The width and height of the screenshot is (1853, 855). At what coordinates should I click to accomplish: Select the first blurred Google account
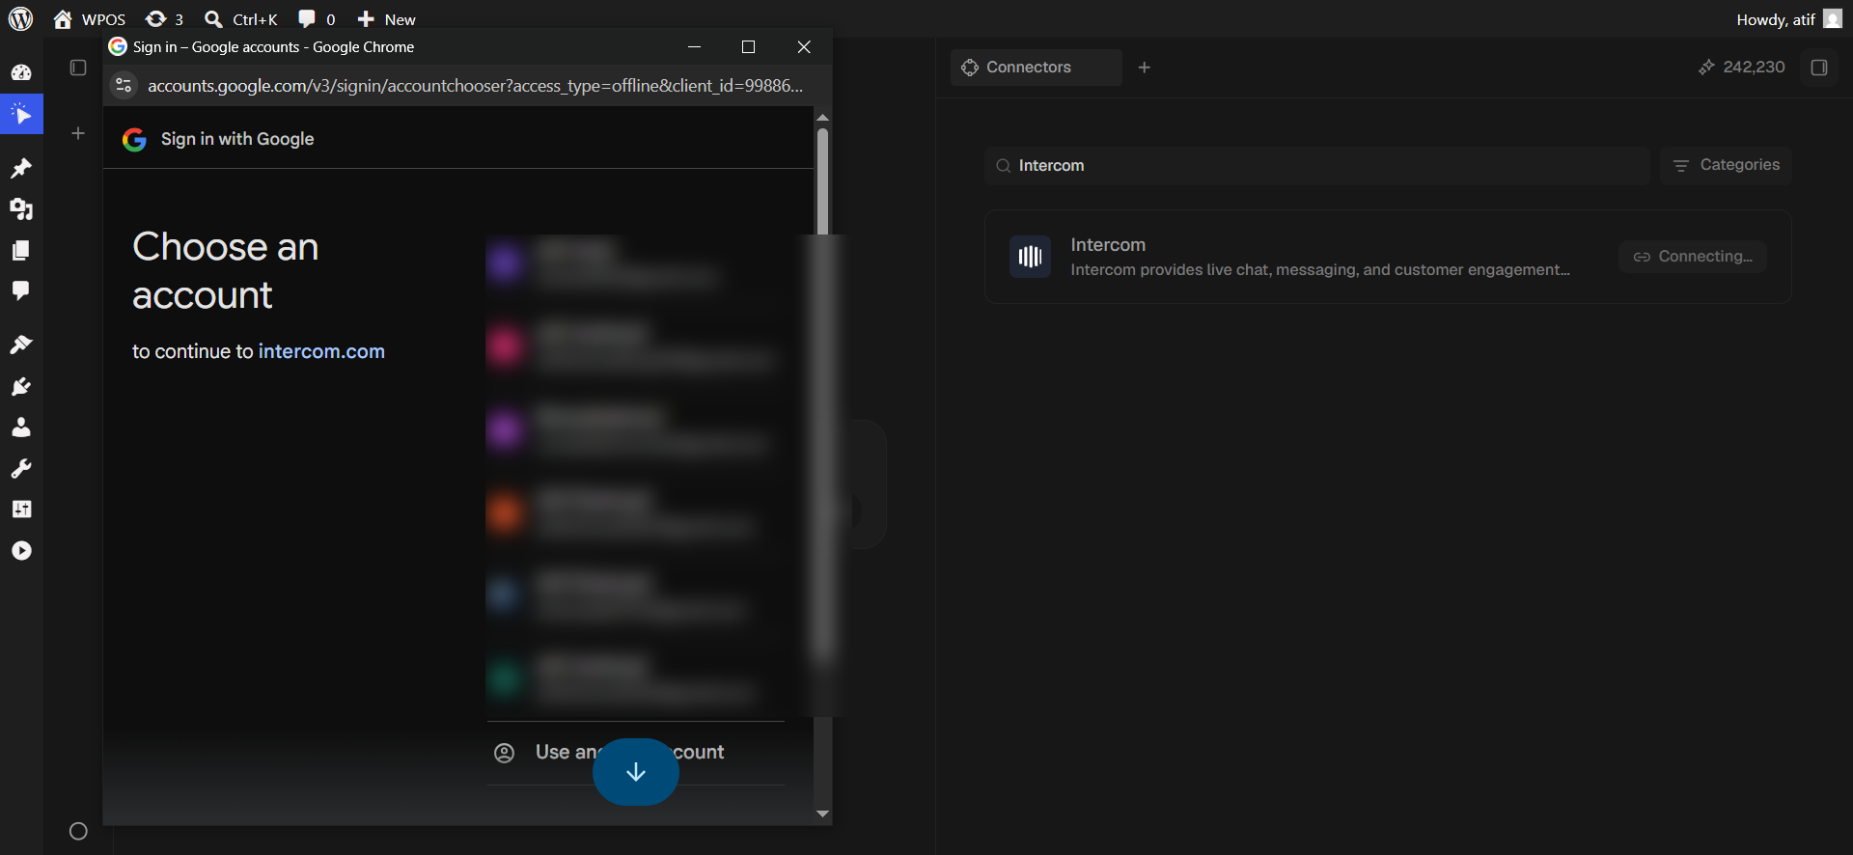[635, 262]
